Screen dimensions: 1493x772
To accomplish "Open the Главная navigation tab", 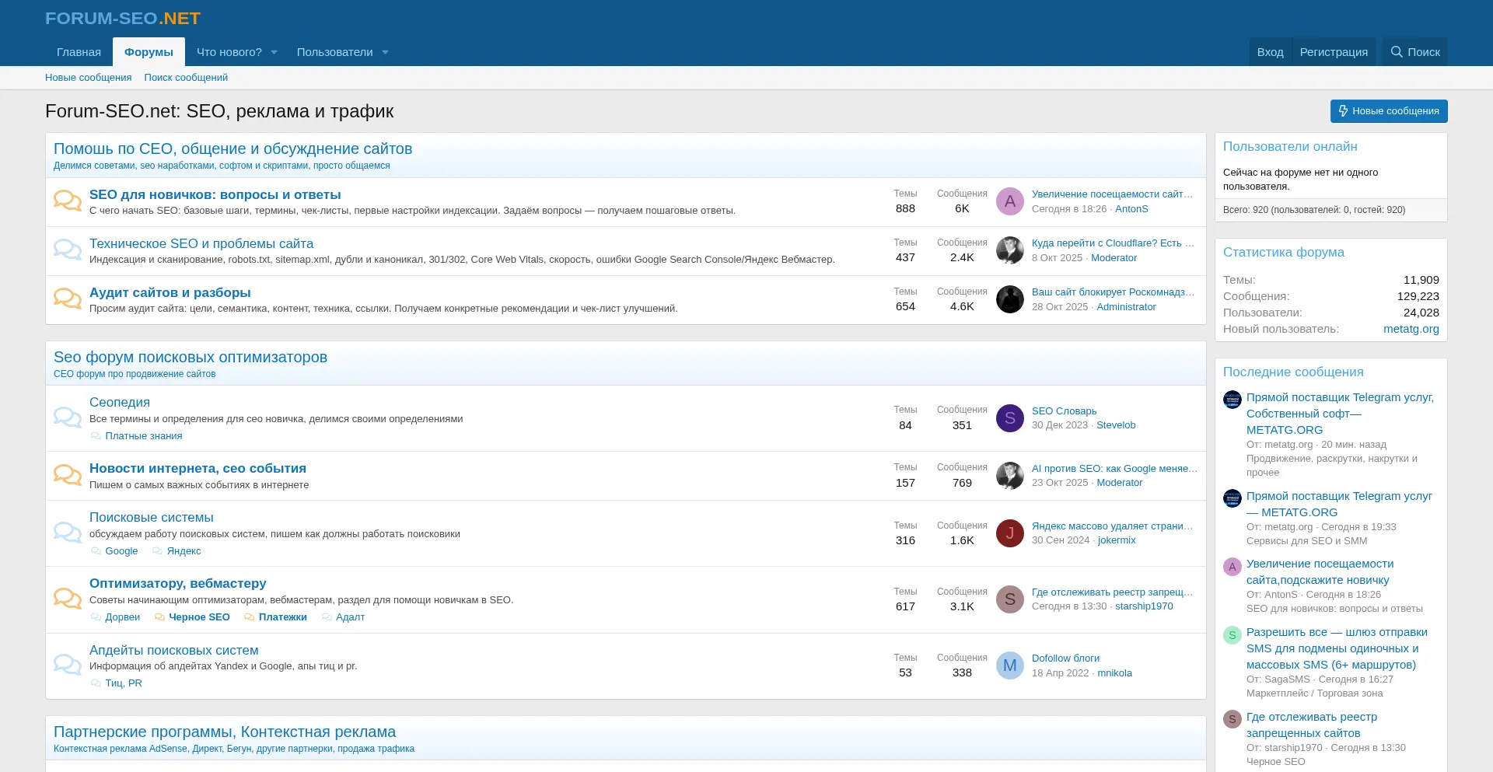I will coord(79,52).
